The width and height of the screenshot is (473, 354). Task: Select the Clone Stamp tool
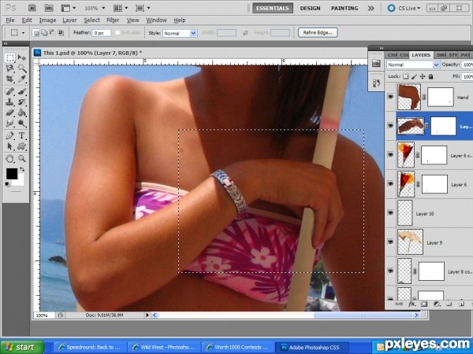coord(10,102)
